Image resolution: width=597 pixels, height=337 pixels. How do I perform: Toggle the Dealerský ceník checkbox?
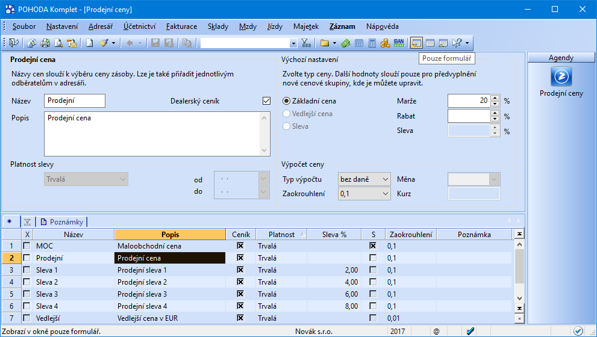coord(266,100)
